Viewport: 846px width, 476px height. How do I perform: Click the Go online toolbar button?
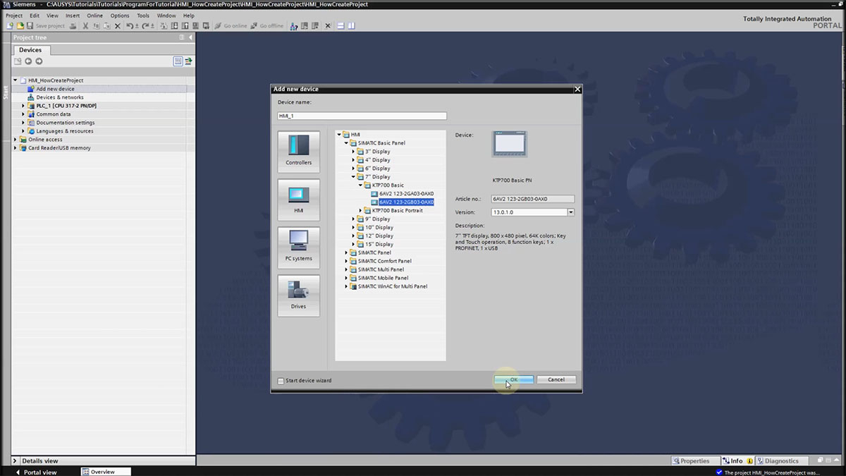tap(231, 26)
